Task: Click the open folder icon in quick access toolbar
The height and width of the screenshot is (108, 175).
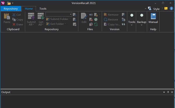Action: pos(9,3)
